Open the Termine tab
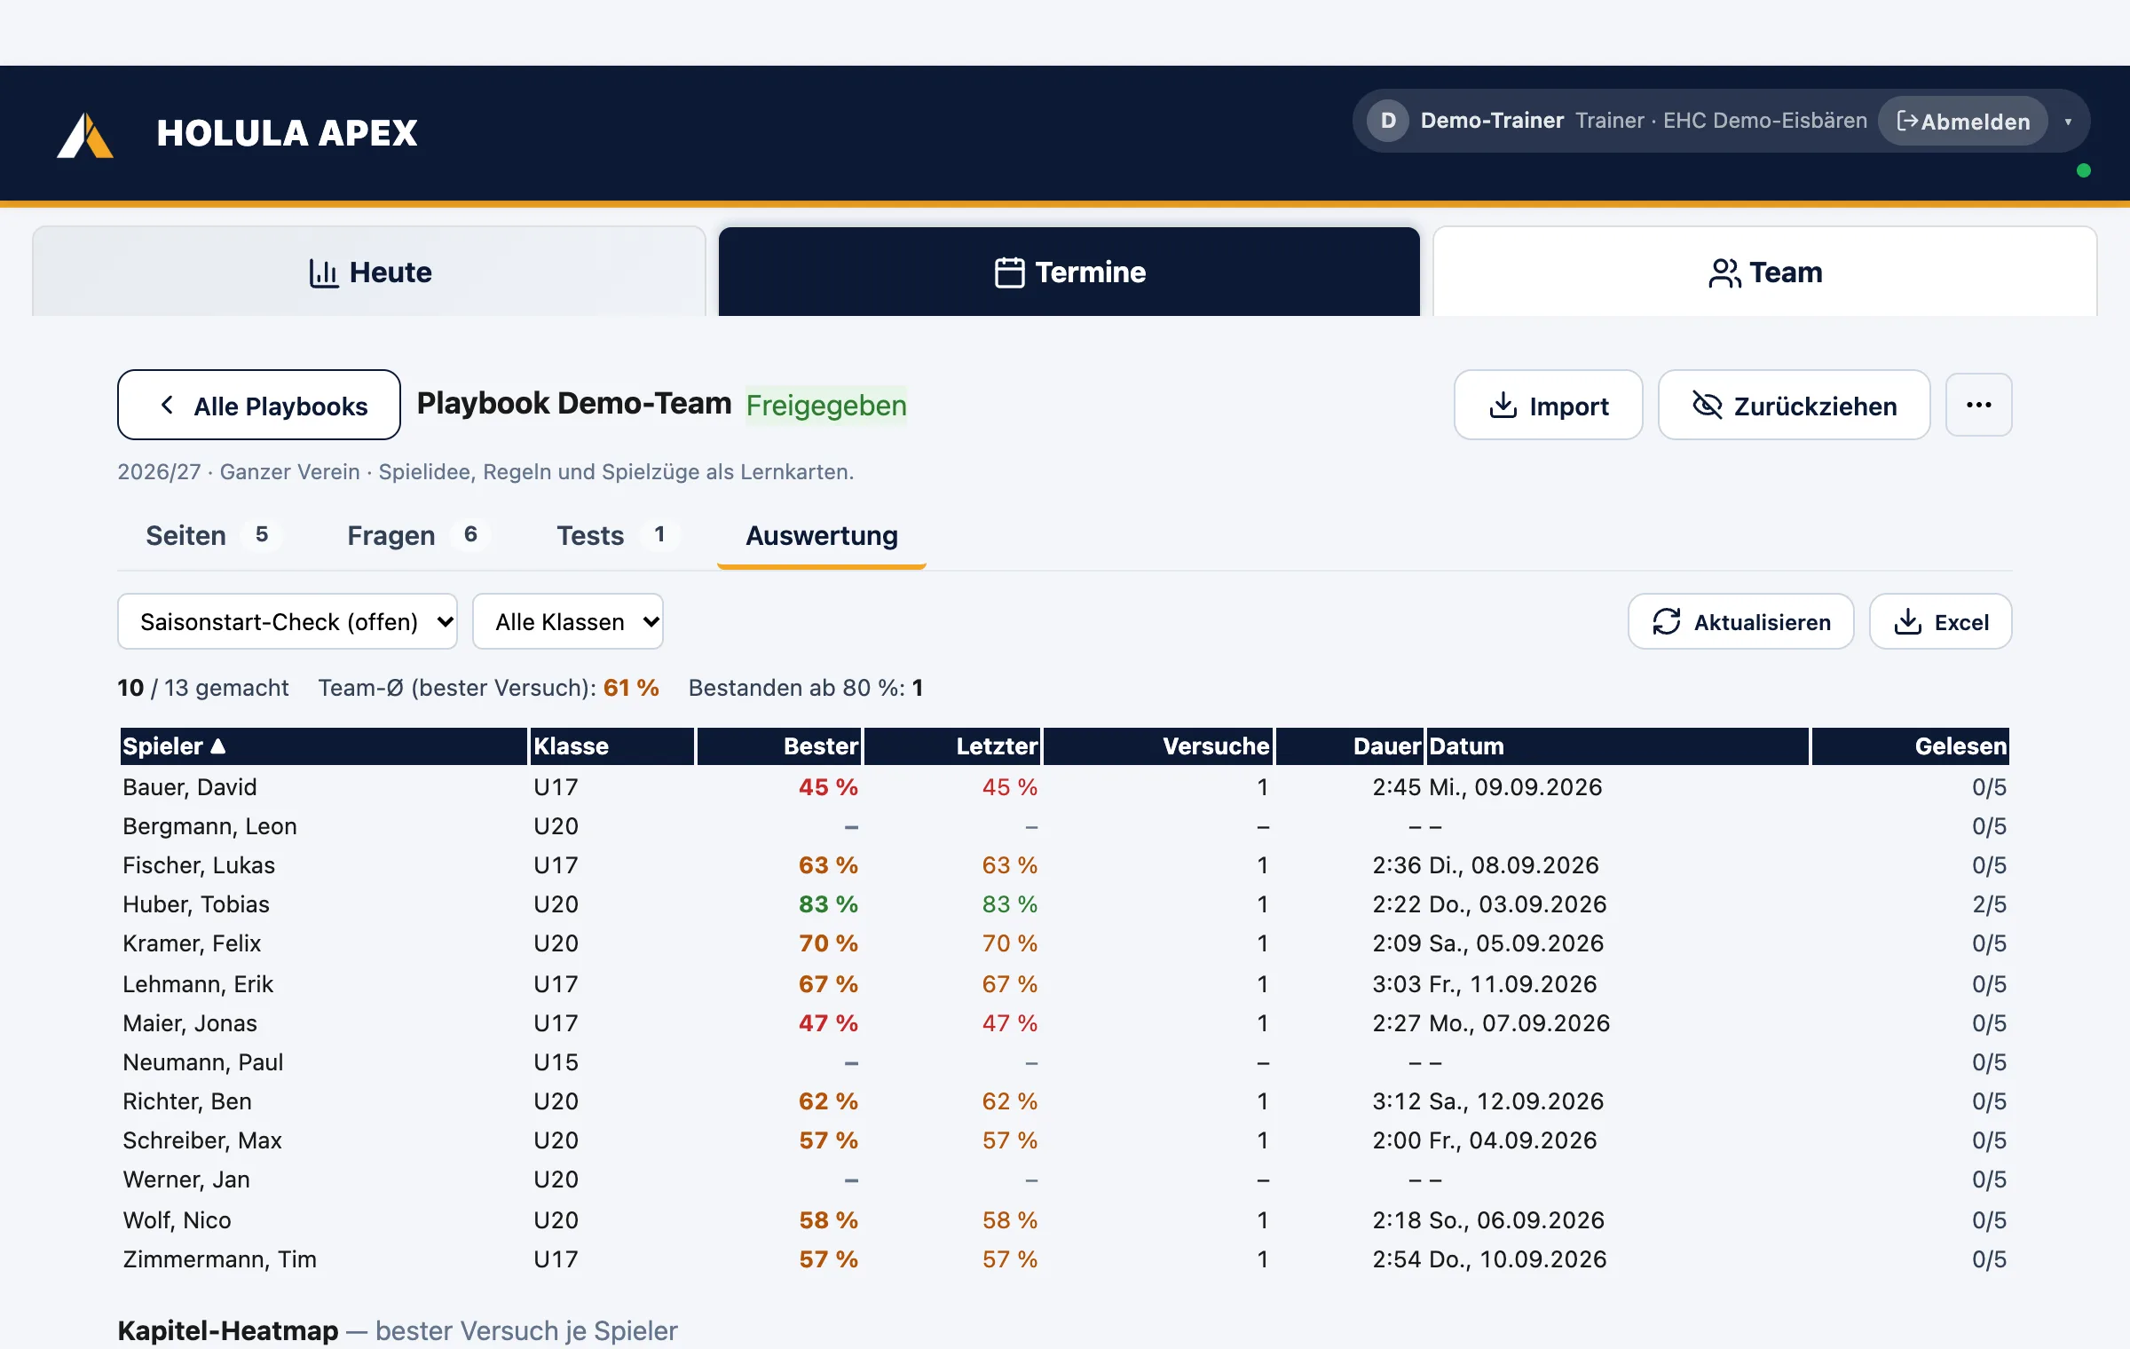 pos(1069,272)
